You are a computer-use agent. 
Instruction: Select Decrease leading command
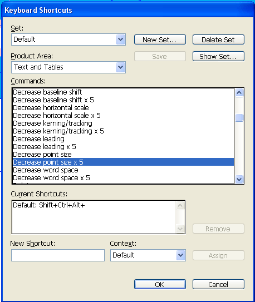(x=123, y=139)
